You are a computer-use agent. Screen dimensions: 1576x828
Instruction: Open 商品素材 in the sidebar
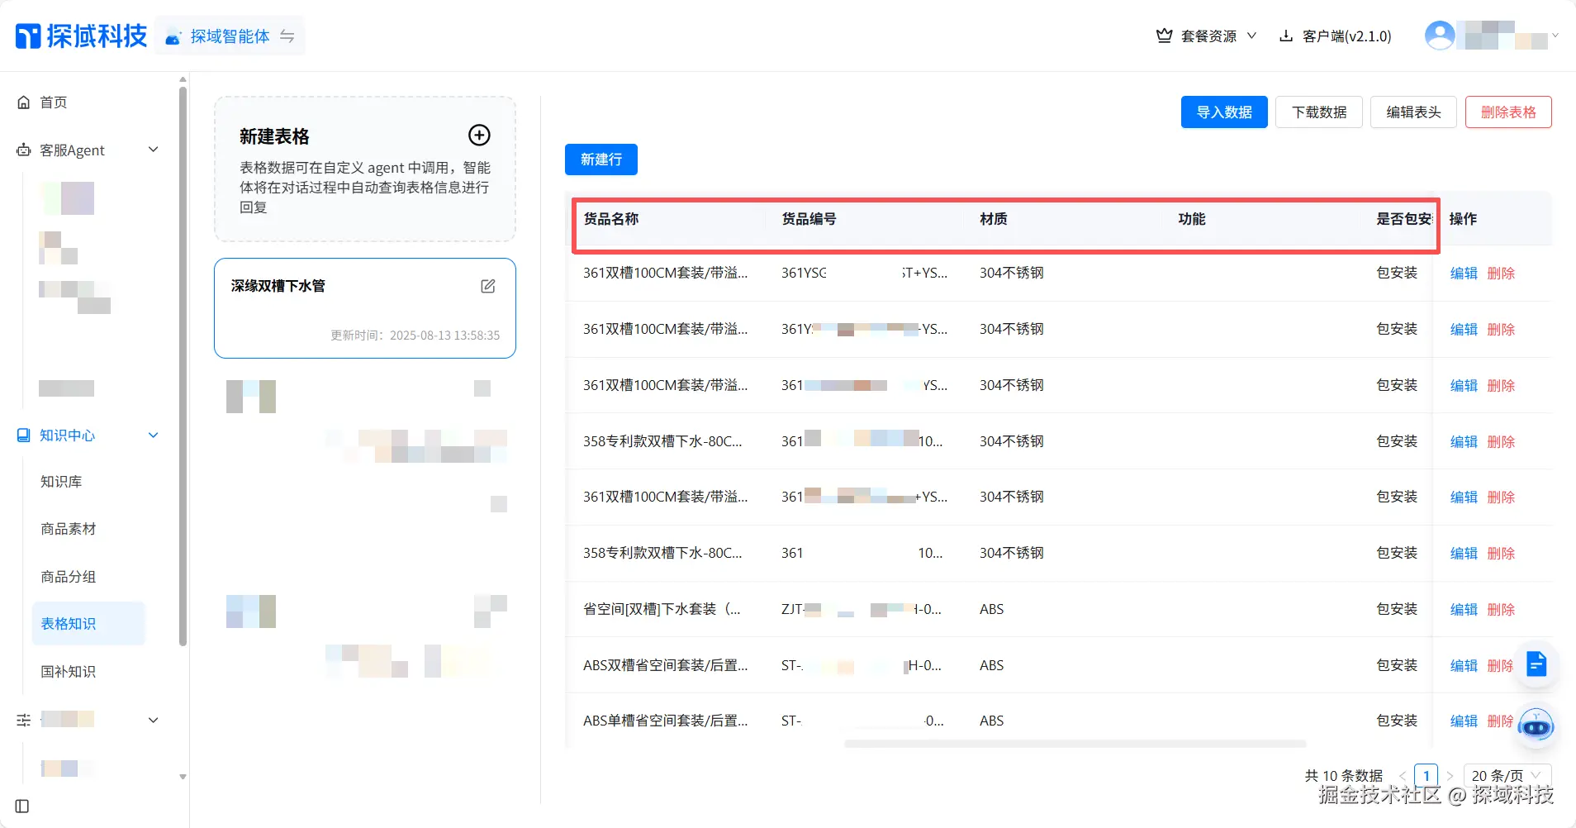69,529
